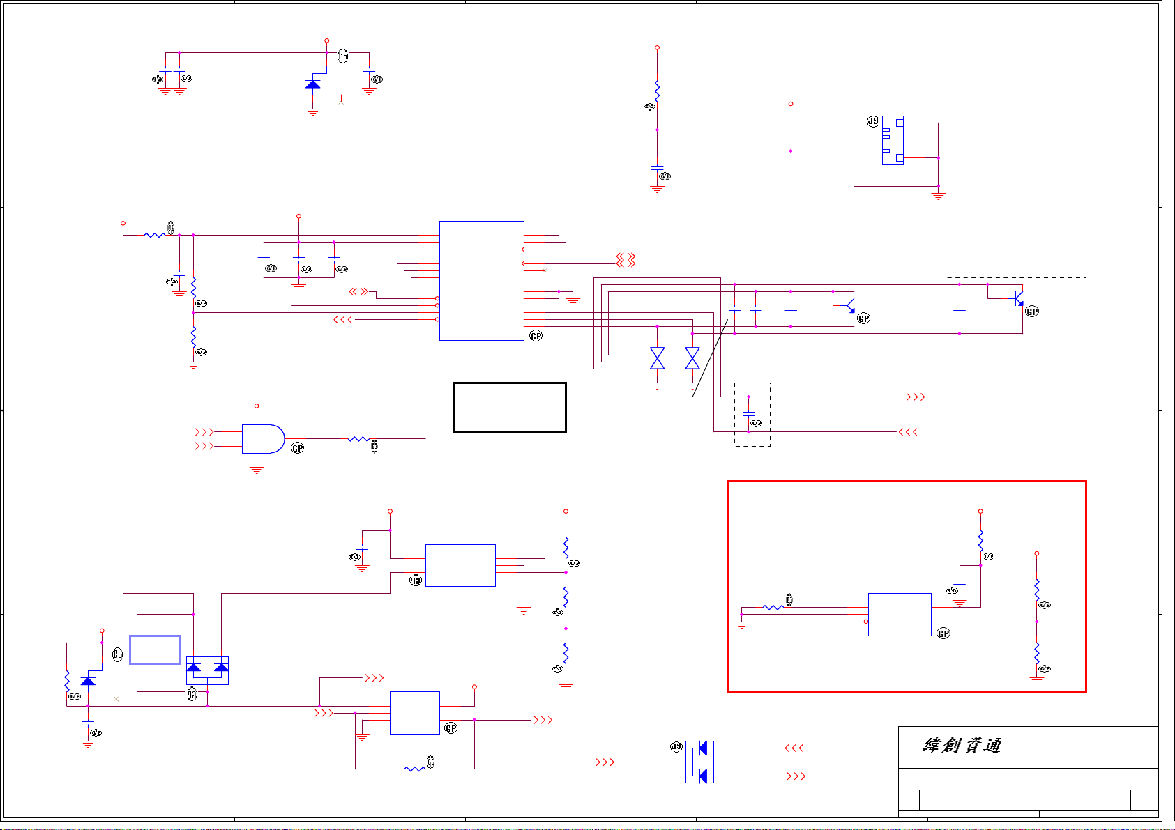Select the upper input arrows of the AND gate
This screenshot has width=1175, height=830.
[x=204, y=432]
